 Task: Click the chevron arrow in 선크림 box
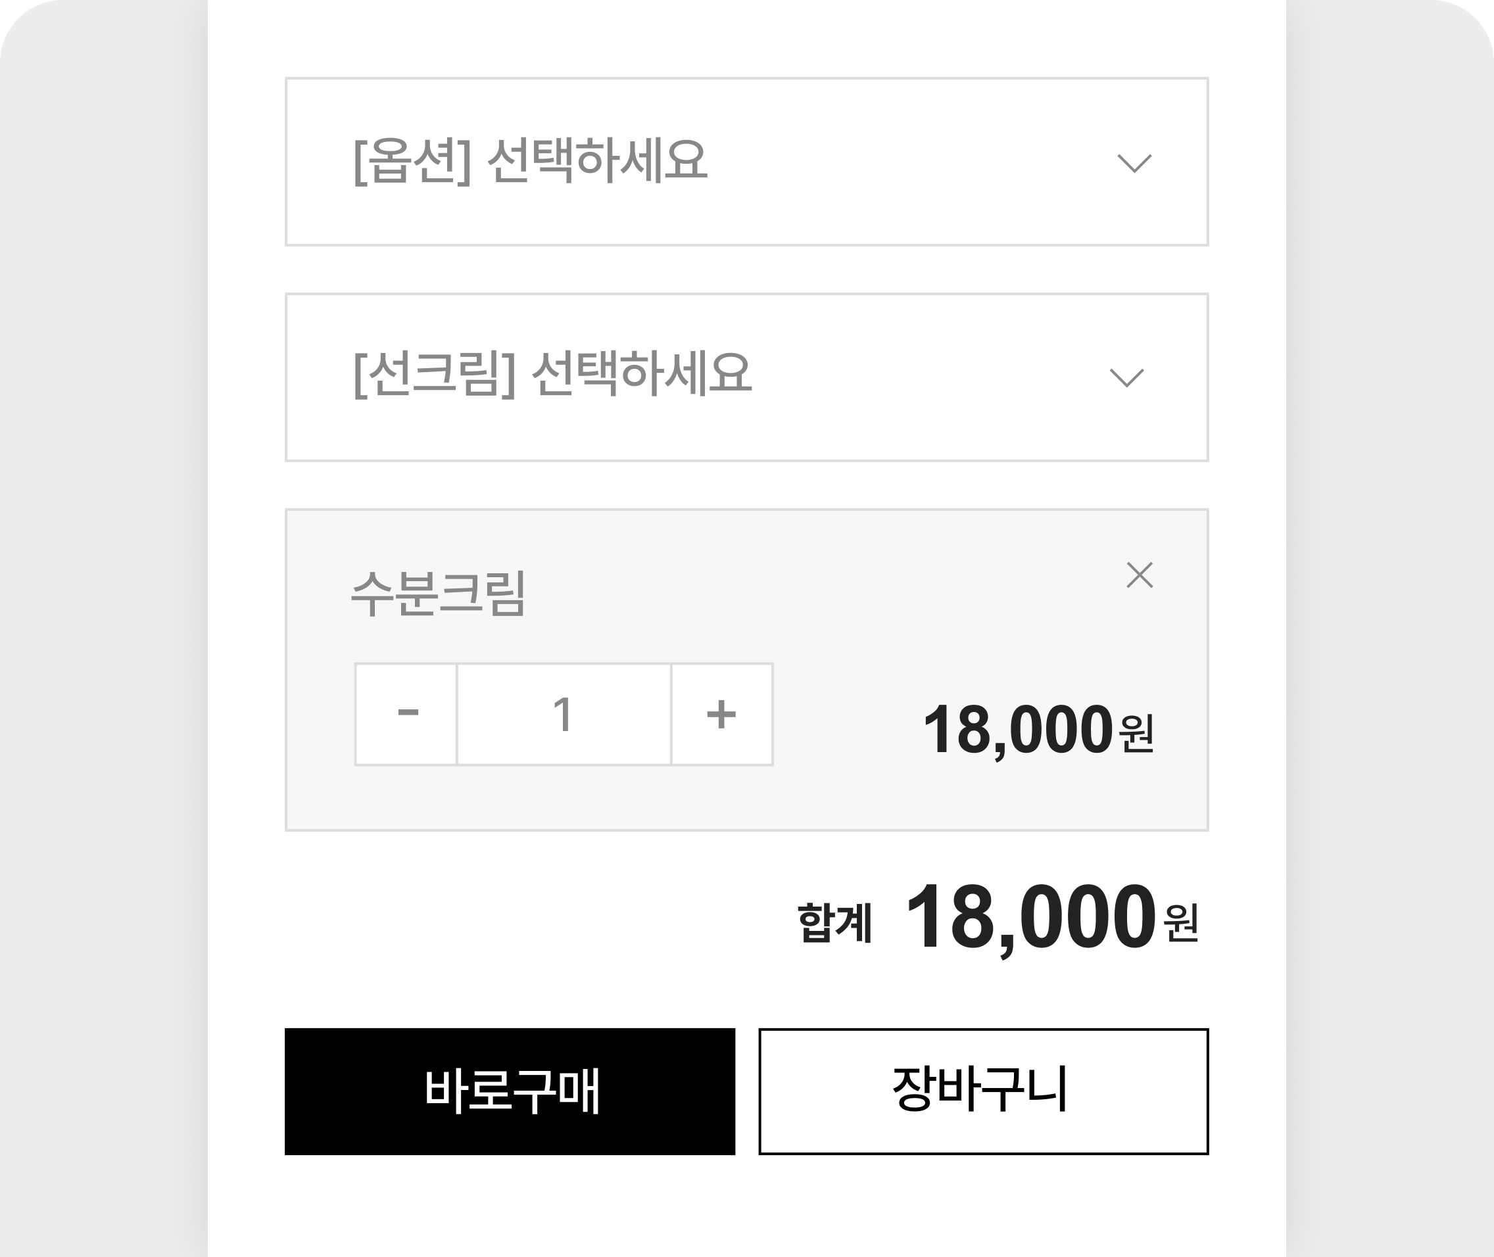pyautogui.click(x=1127, y=377)
